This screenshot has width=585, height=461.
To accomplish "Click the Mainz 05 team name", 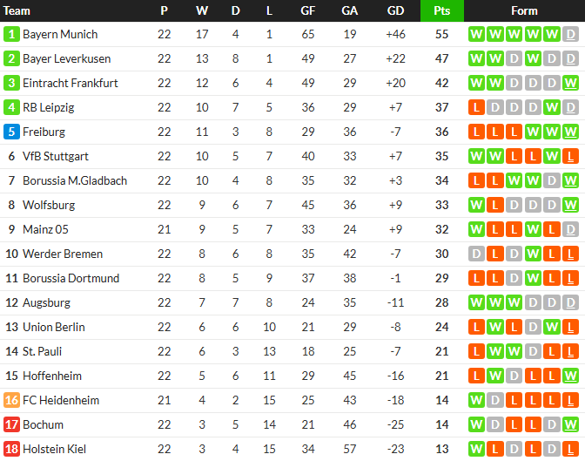I will tap(45, 229).
